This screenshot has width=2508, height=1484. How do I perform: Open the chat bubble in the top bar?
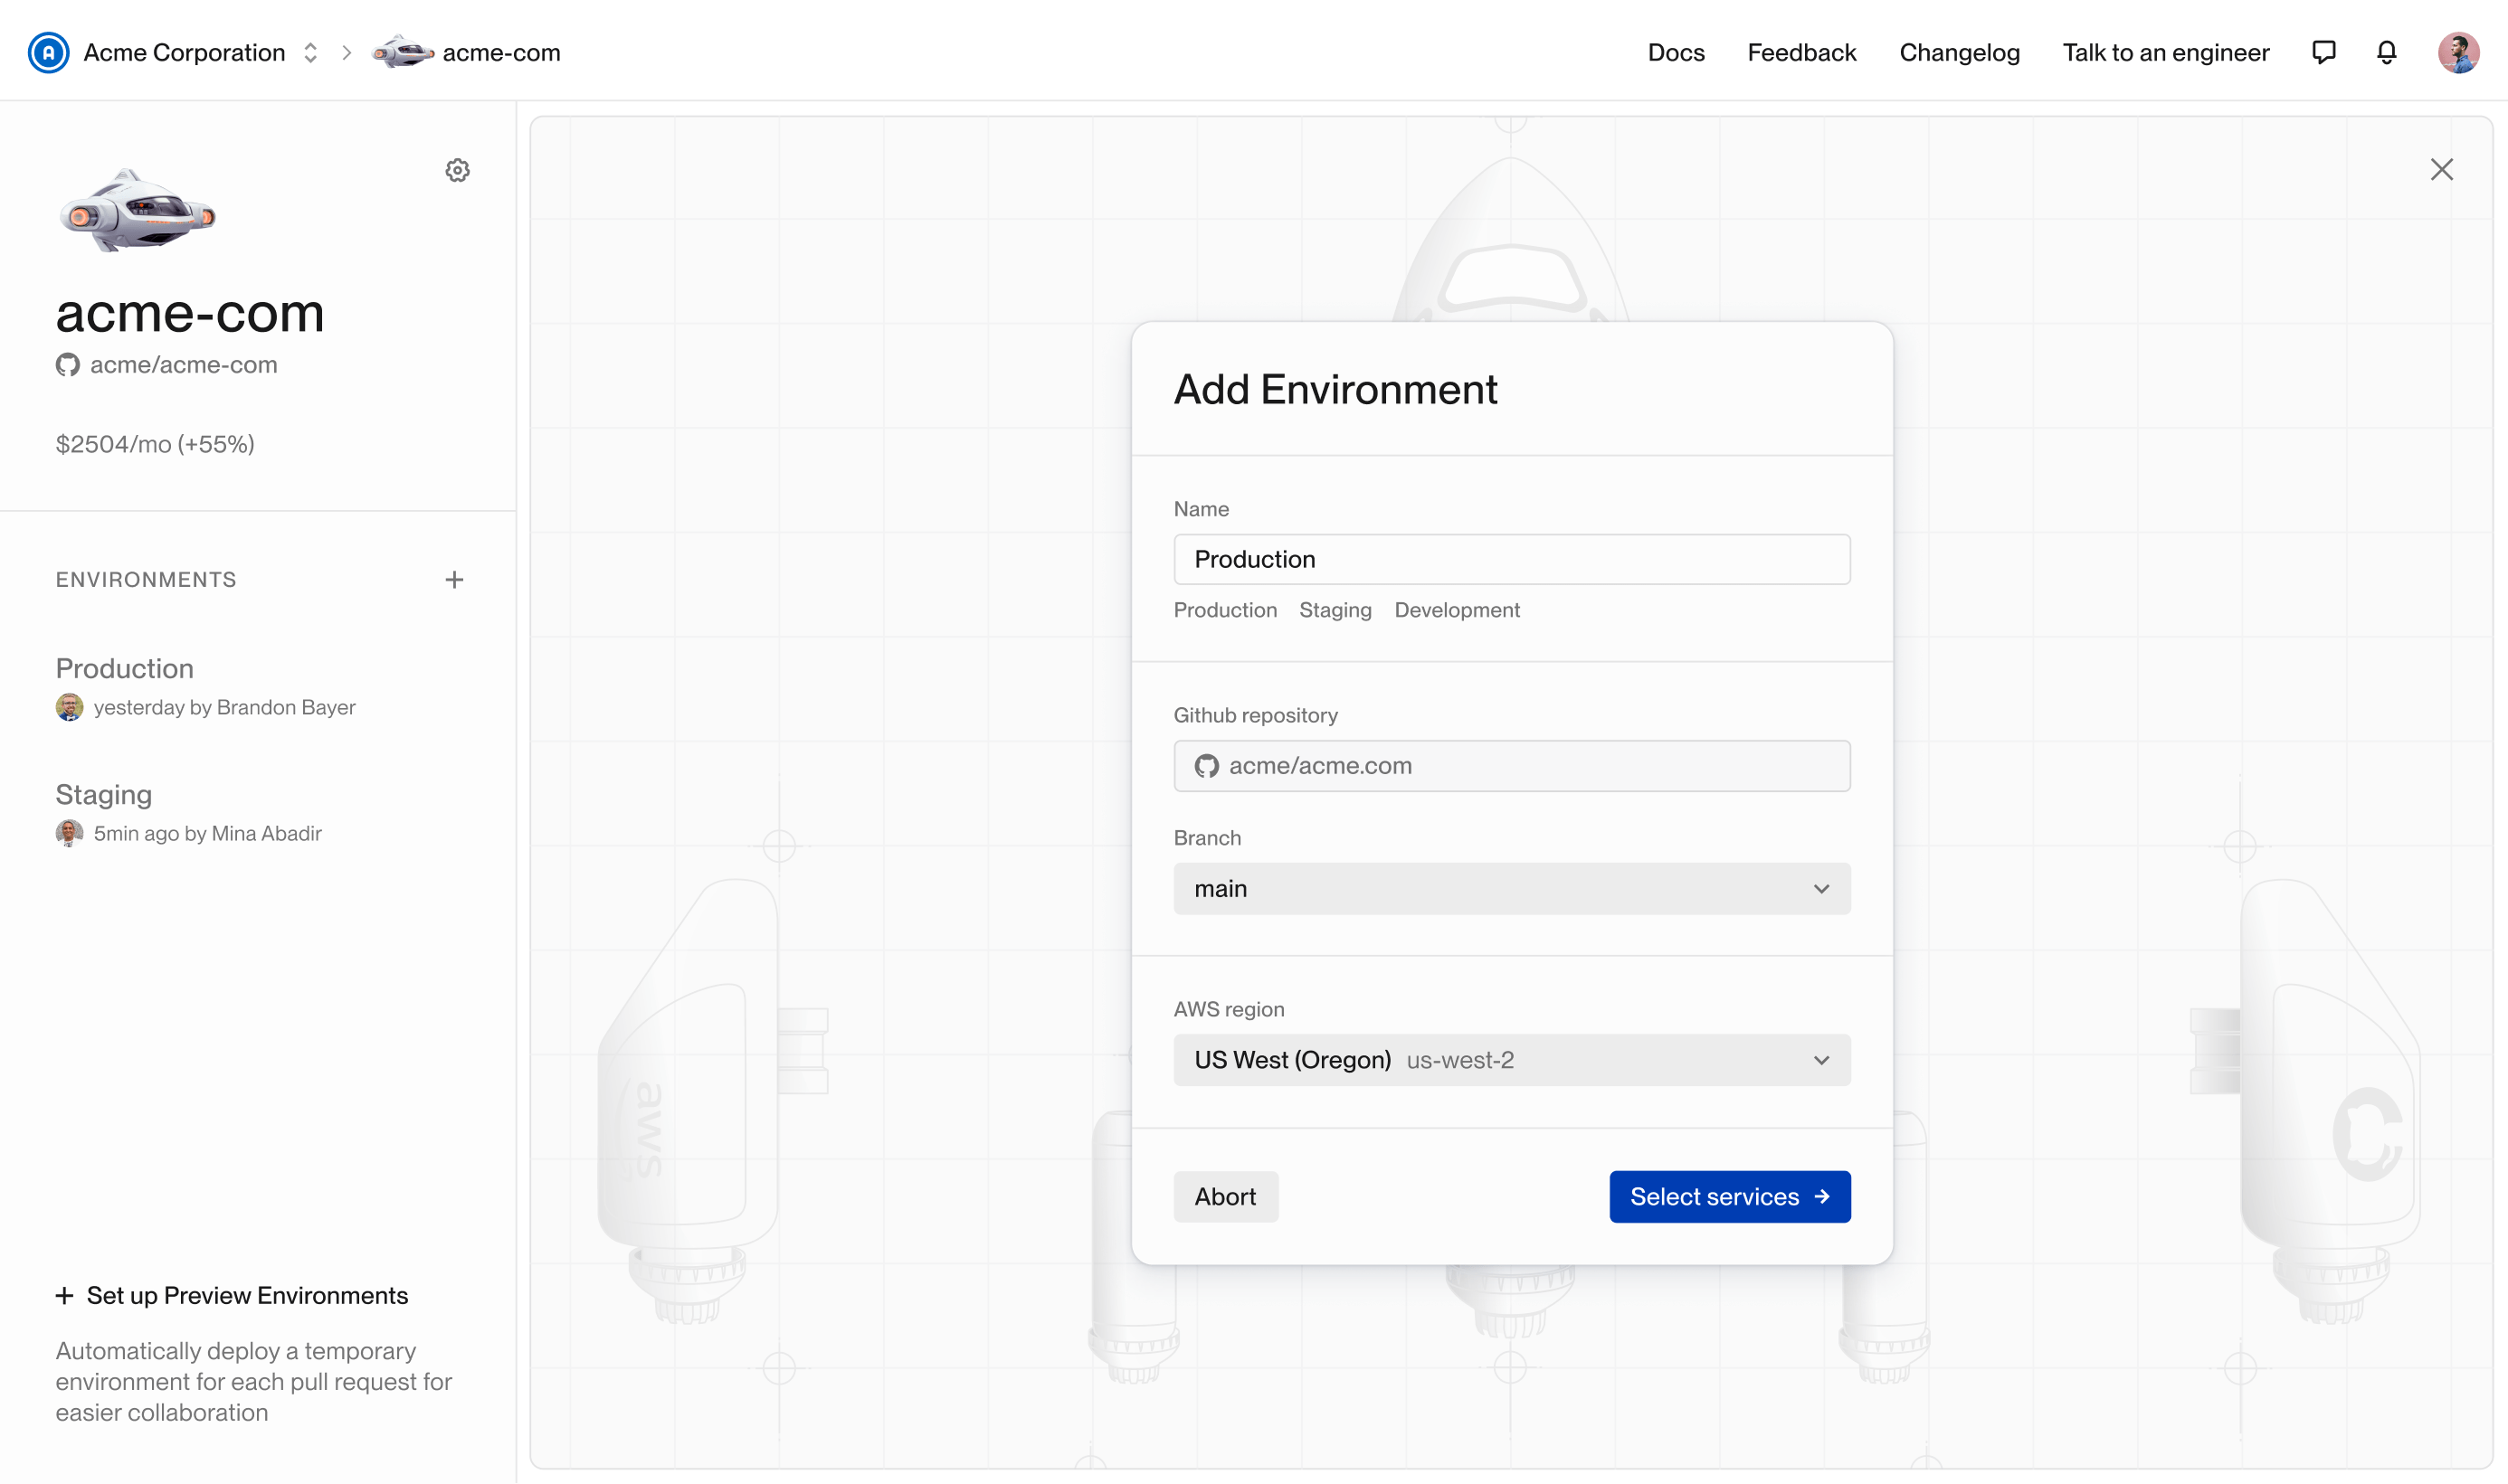click(x=2324, y=52)
